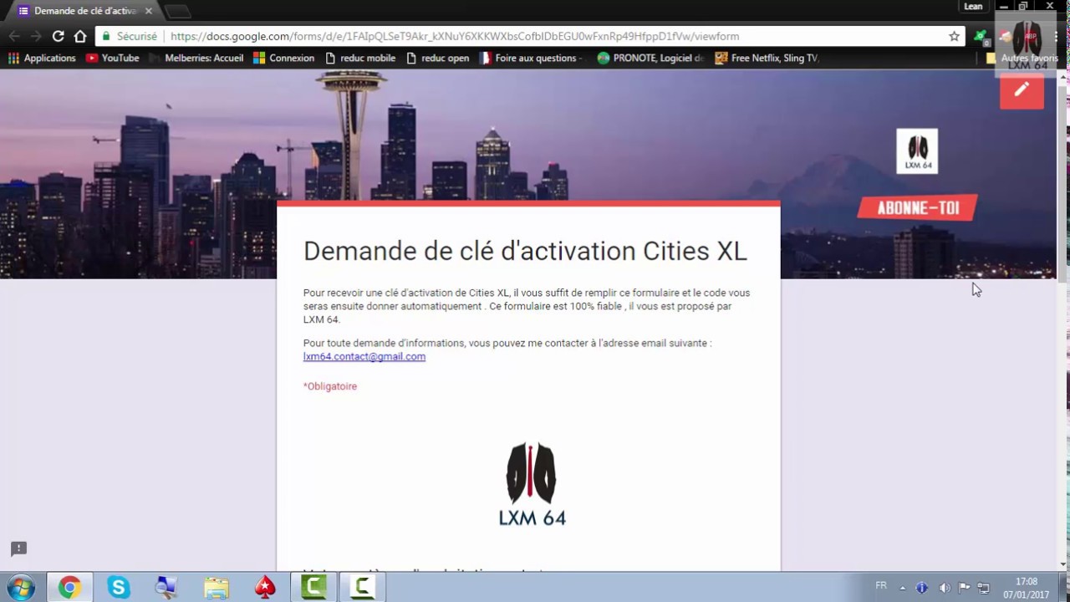
Task: Expand the system tray hidden icons
Action: (x=902, y=587)
